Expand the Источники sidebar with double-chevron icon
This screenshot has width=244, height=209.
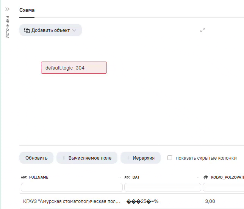pyautogui.click(x=7, y=9)
